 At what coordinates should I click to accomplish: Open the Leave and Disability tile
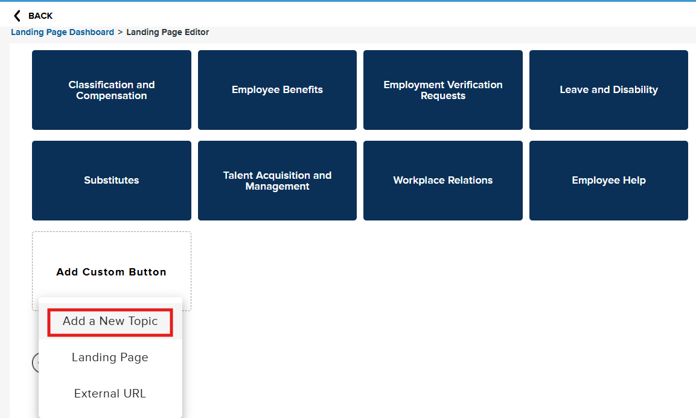click(x=608, y=90)
